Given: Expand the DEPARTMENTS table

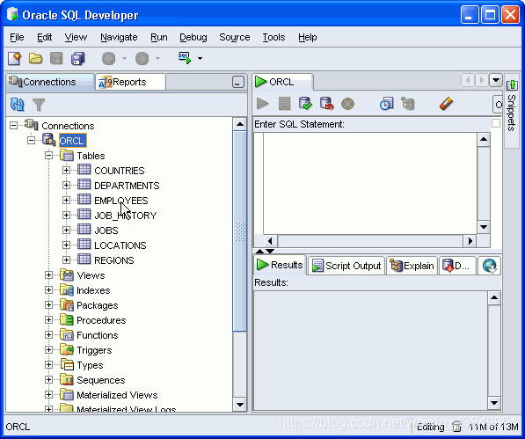Looking at the screenshot, I should 66,185.
